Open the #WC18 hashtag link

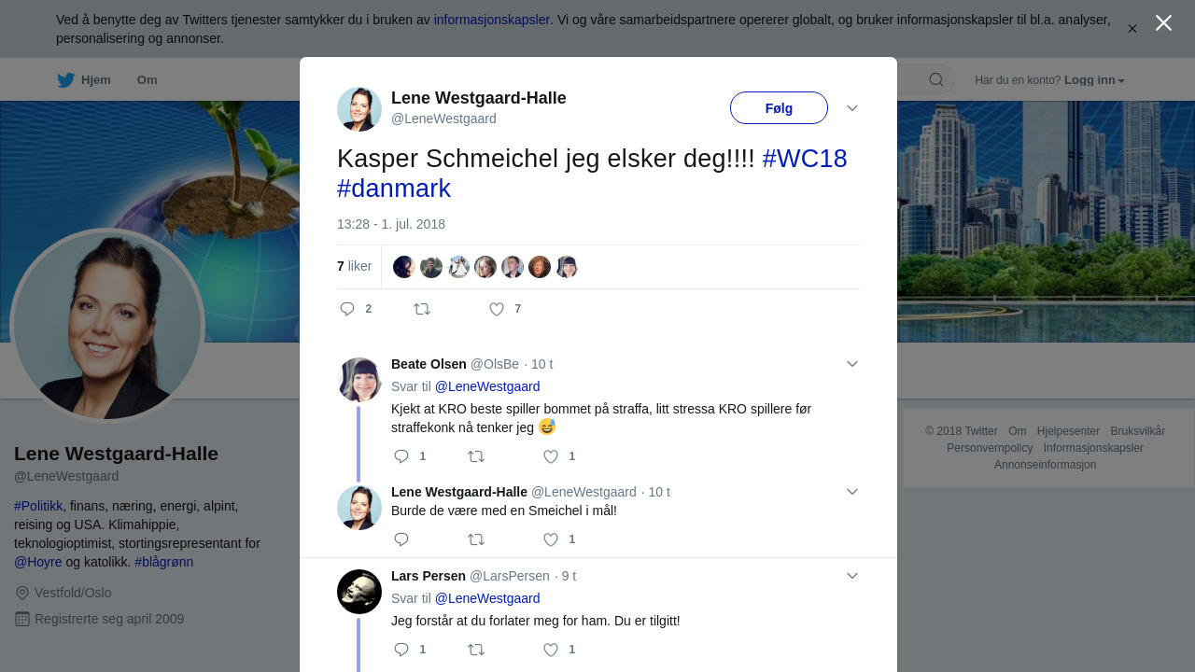click(x=805, y=159)
